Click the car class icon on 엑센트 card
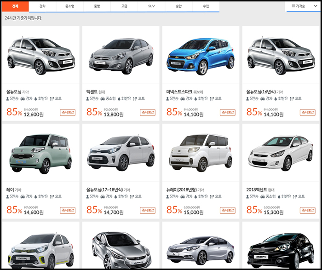Viewport: 322px width, 270px height. click(103, 99)
